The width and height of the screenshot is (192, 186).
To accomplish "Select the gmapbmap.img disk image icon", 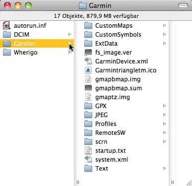I will (88, 79).
